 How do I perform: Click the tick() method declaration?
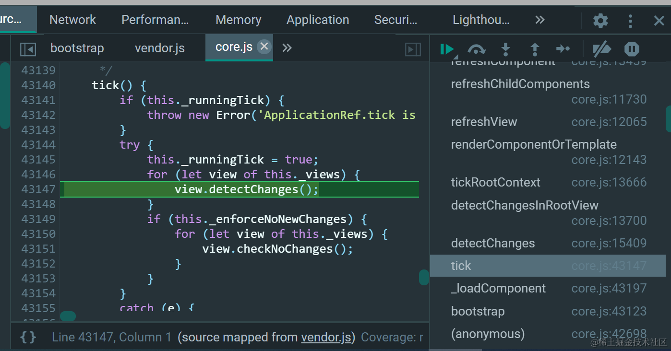tap(119, 85)
